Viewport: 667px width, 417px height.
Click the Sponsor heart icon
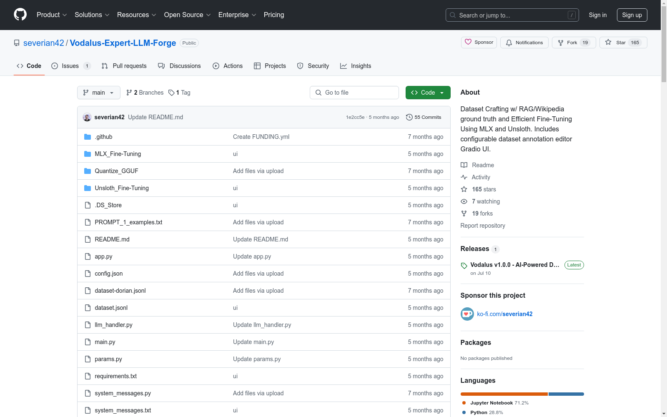point(468,42)
